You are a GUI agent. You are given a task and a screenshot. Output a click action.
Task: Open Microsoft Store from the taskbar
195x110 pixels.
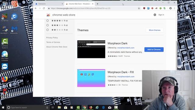[66, 107]
